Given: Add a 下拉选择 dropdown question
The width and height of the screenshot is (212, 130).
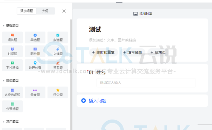Looking at the screenshot, I should [x=12, y=65].
